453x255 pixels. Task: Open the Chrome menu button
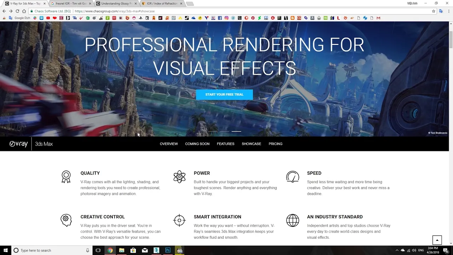448,11
